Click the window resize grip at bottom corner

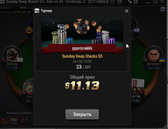coord(165,126)
